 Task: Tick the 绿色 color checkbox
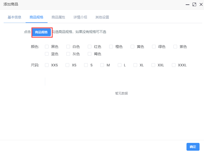[x=154, y=47]
